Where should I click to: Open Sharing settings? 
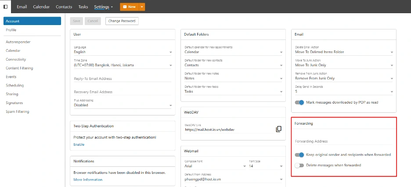[x=12, y=94]
